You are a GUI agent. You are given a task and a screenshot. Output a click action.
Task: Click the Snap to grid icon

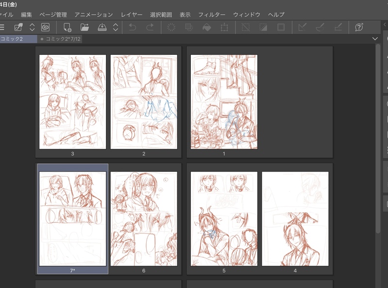point(338,27)
